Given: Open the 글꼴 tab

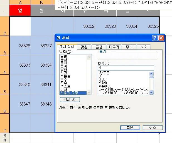Looking at the screenshot, I should click(x=99, y=47).
